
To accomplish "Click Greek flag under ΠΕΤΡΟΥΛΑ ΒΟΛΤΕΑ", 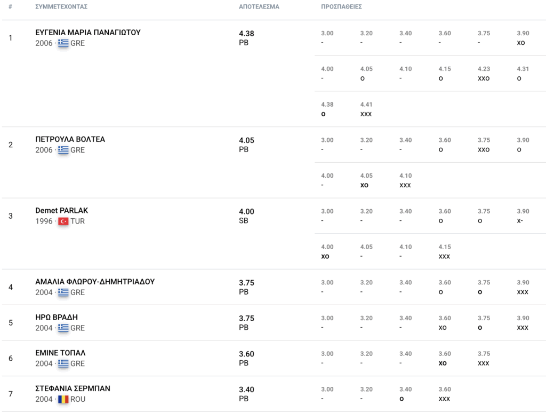I will click(63, 150).
